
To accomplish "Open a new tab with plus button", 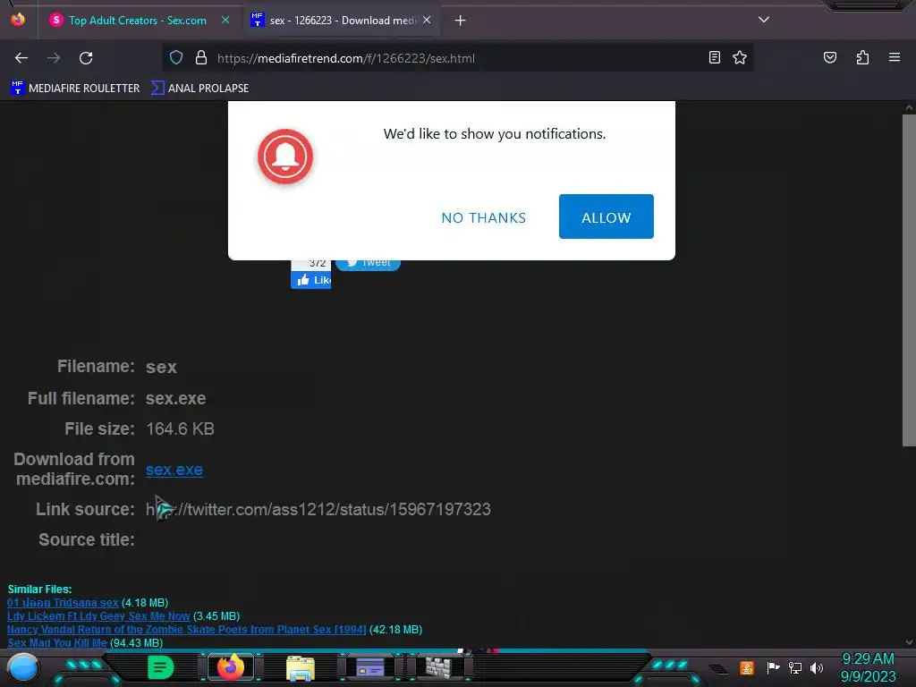I will coord(461,21).
